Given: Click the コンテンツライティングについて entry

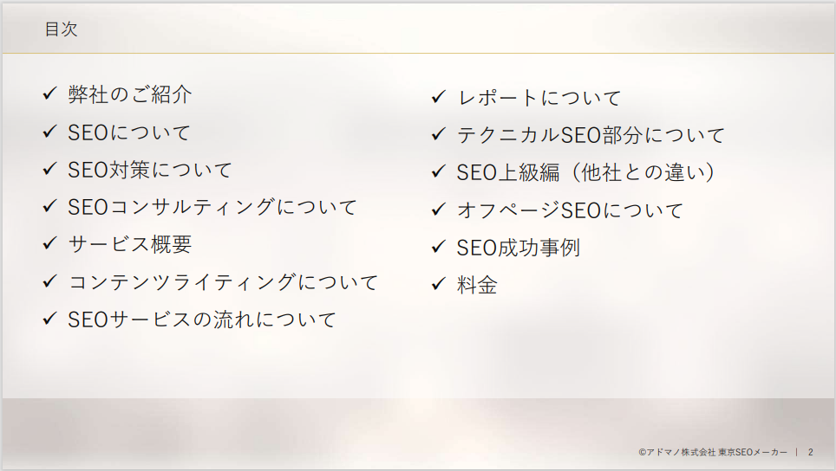Looking at the screenshot, I should [x=223, y=281].
